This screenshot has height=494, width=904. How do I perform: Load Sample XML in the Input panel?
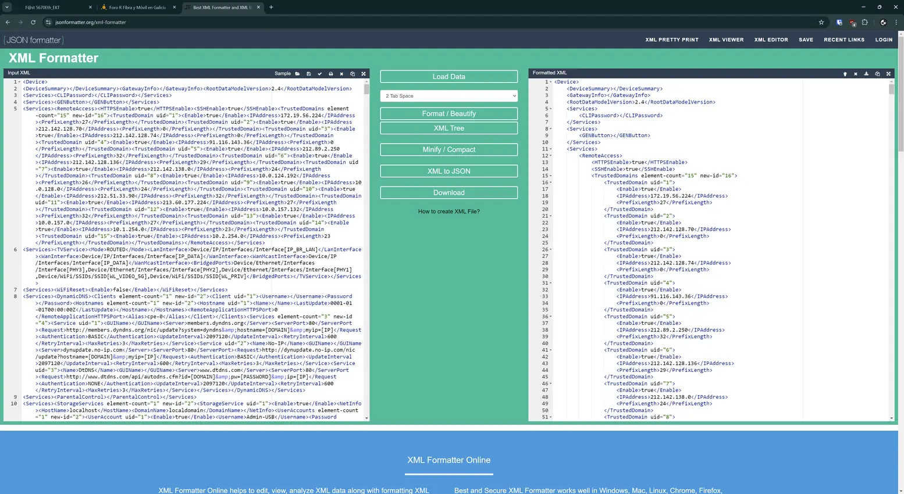[283, 74]
